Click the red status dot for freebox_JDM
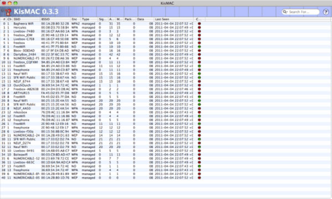Image resolution: width=332 pixels, height=199 pixels. click(x=199, y=35)
